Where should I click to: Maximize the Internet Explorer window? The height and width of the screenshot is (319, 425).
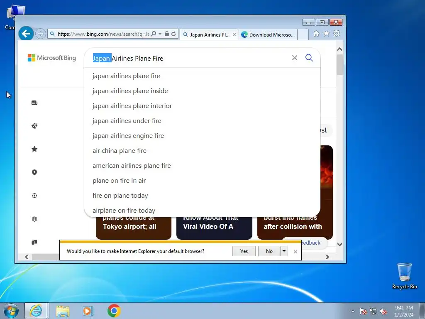[322, 22]
